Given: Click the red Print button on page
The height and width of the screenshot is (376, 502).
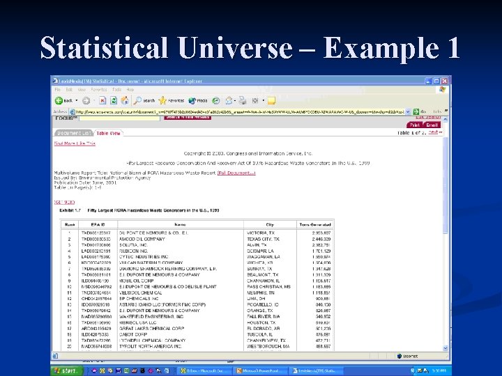Looking at the screenshot, I should coord(415,125).
